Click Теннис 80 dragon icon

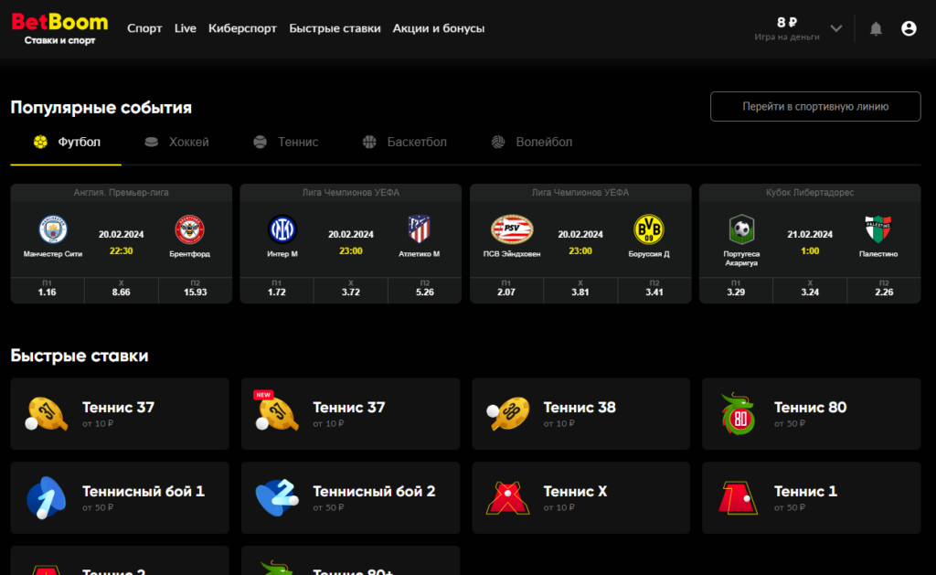coord(739,413)
